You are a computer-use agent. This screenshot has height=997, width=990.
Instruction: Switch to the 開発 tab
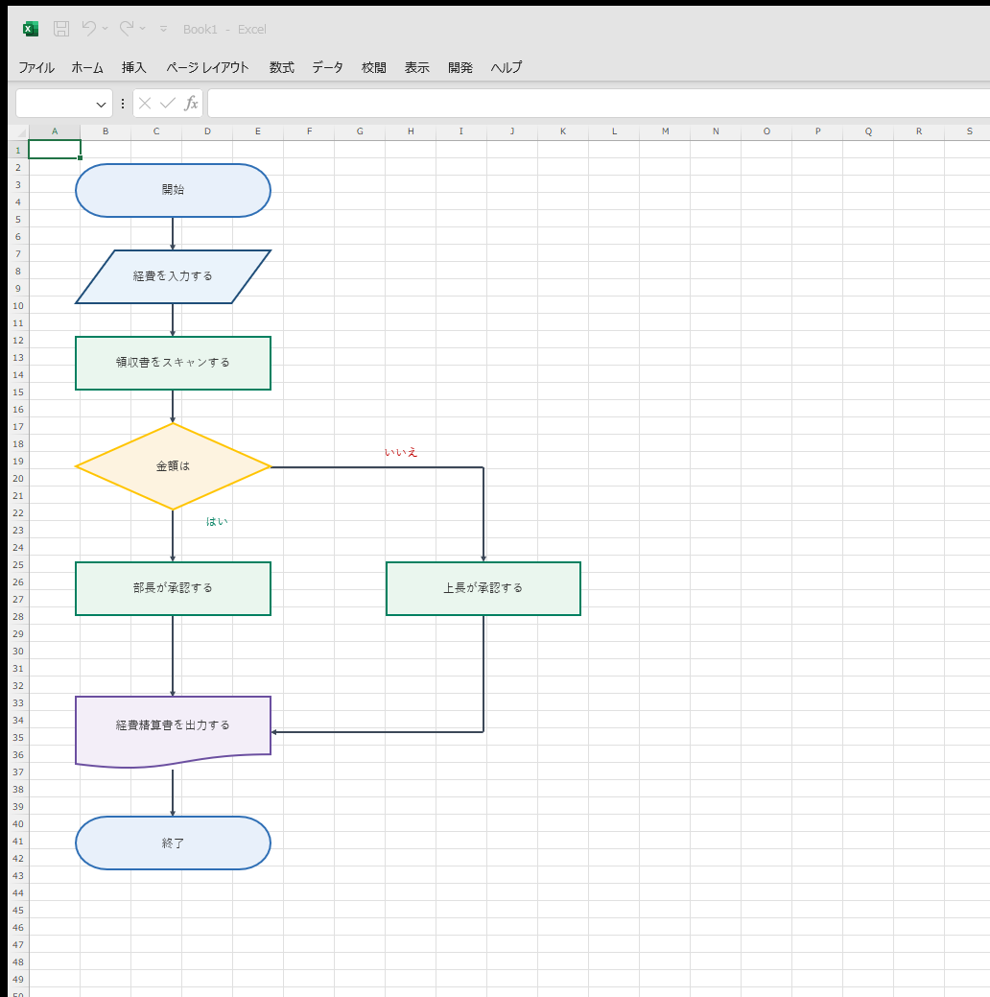(460, 67)
